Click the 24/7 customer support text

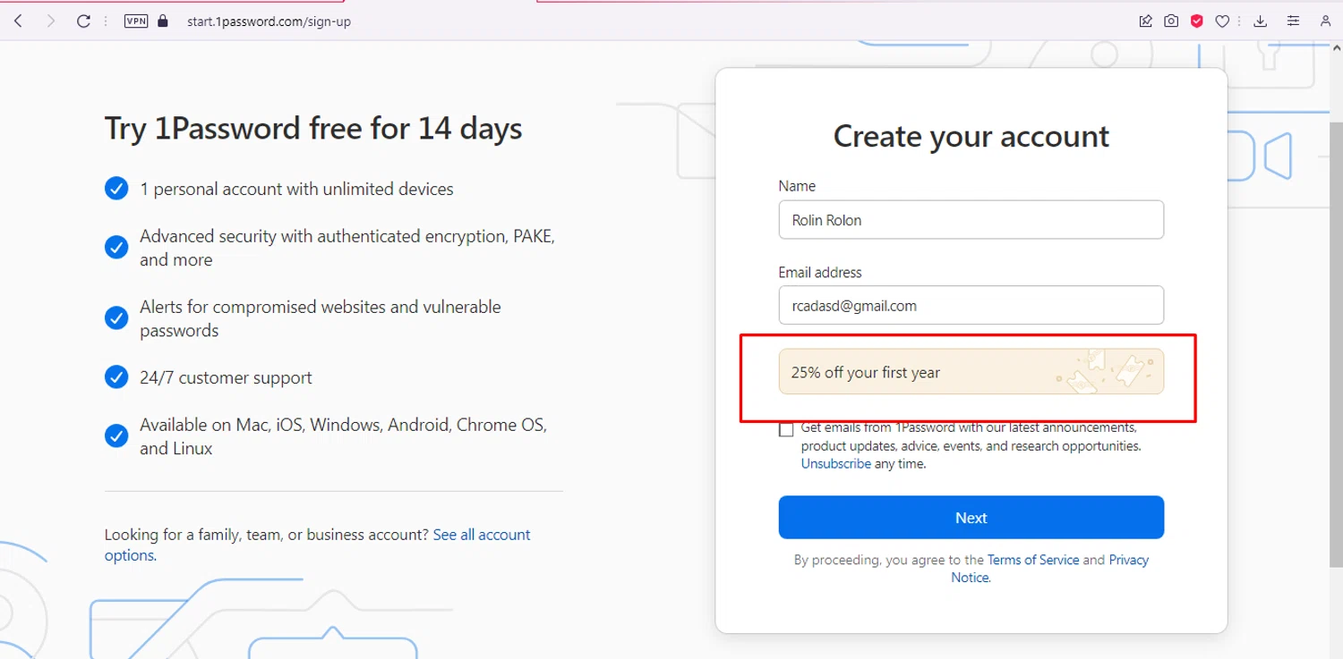click(226, 377)
